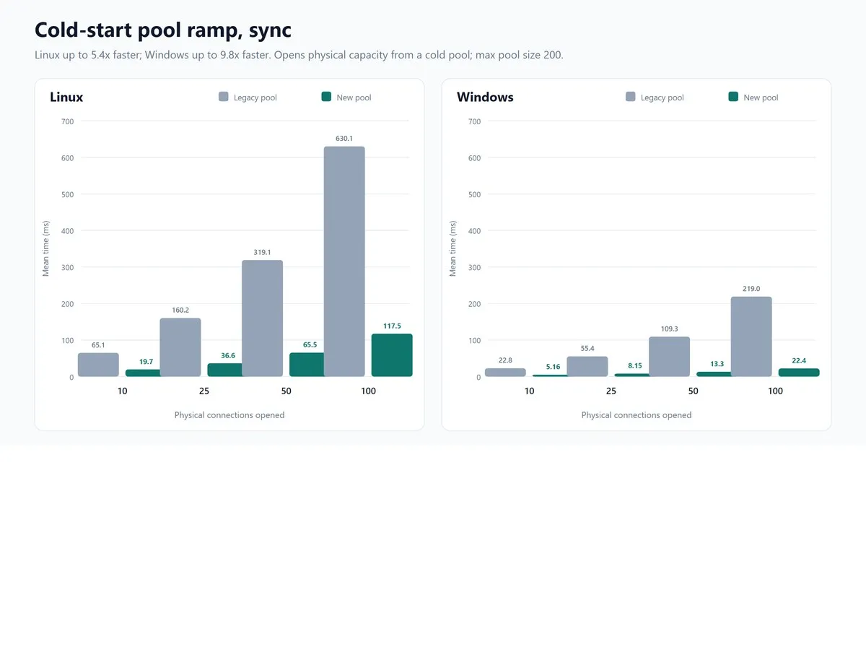Click the 5.16 value label
This screenshot has width=866, height=647.
(x=553, y=367)
